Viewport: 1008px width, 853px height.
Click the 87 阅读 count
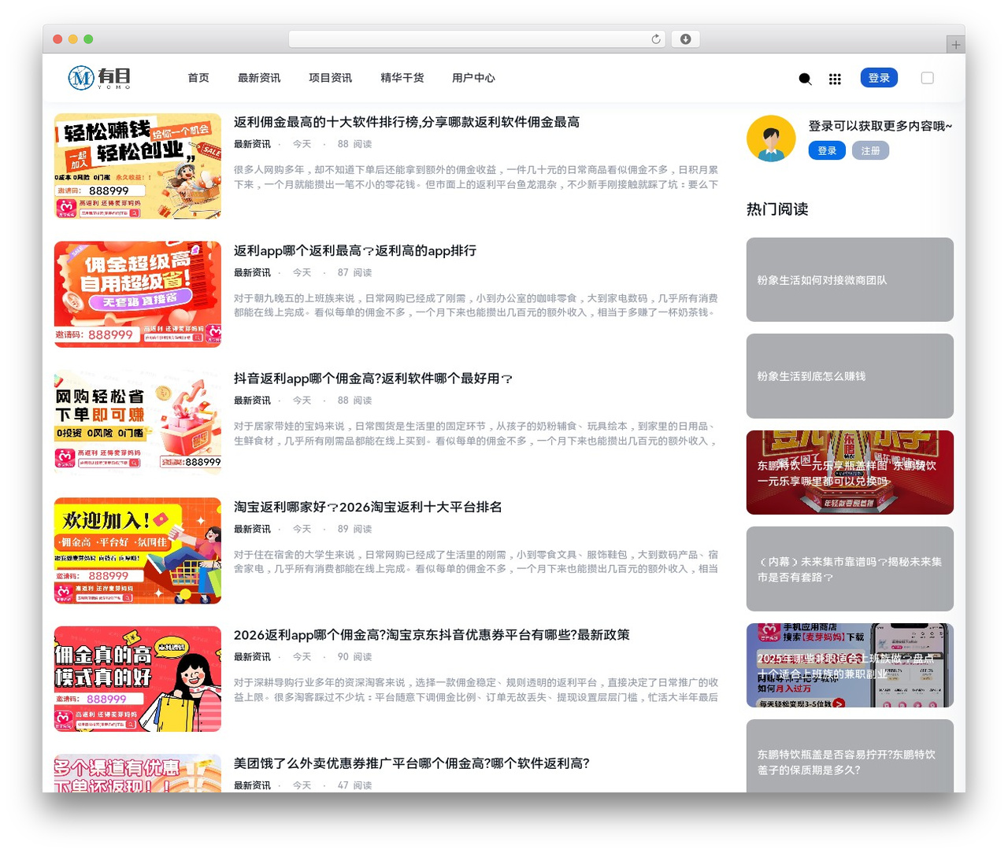click(354, 272)
